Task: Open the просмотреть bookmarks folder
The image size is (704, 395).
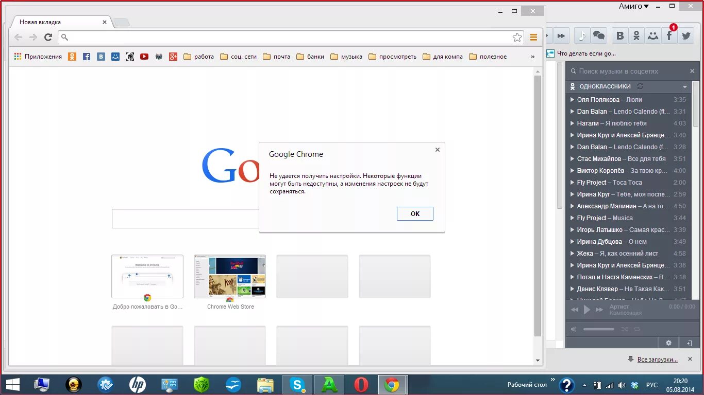Action: [393, 57]
